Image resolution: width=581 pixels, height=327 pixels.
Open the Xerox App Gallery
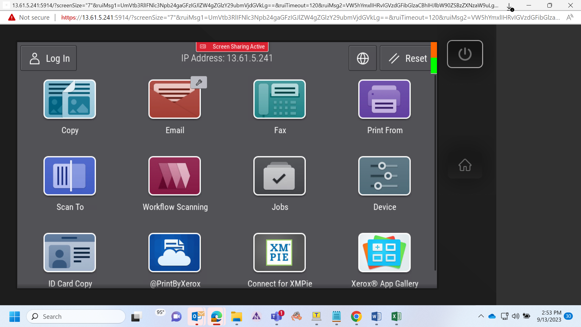coord(385,253)
